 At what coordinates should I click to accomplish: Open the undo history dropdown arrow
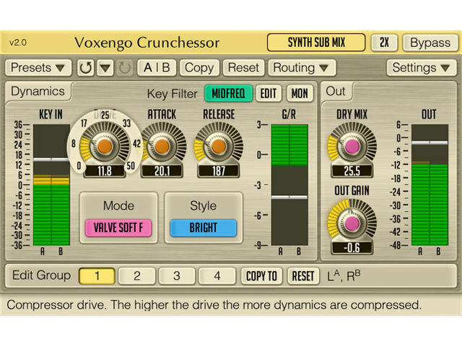(105, 68)
